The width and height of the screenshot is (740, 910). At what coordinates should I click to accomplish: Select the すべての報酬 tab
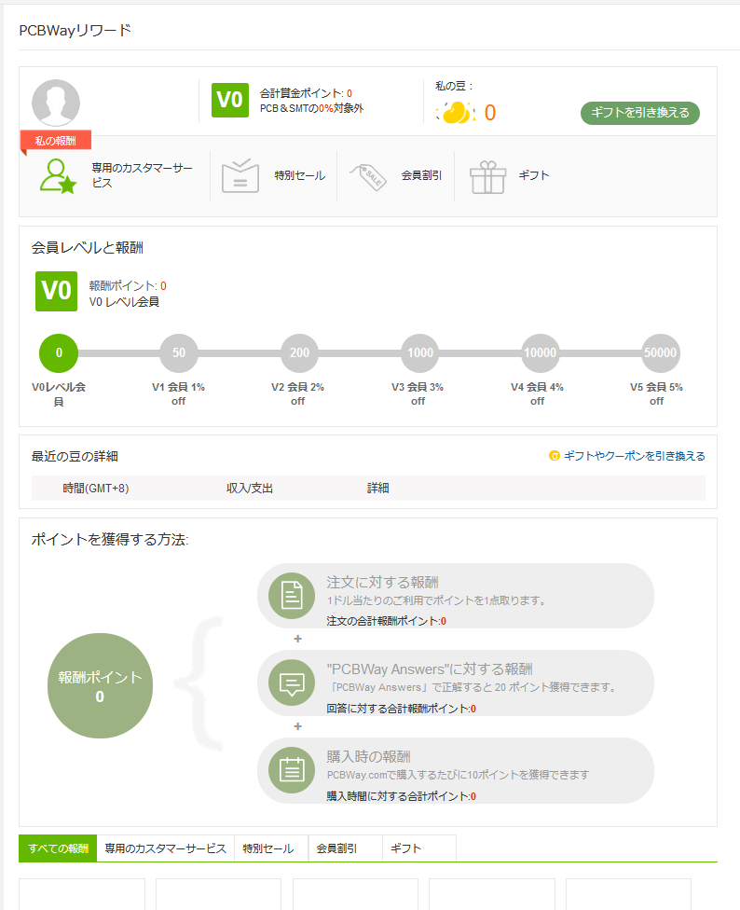(x=58, y=848)
